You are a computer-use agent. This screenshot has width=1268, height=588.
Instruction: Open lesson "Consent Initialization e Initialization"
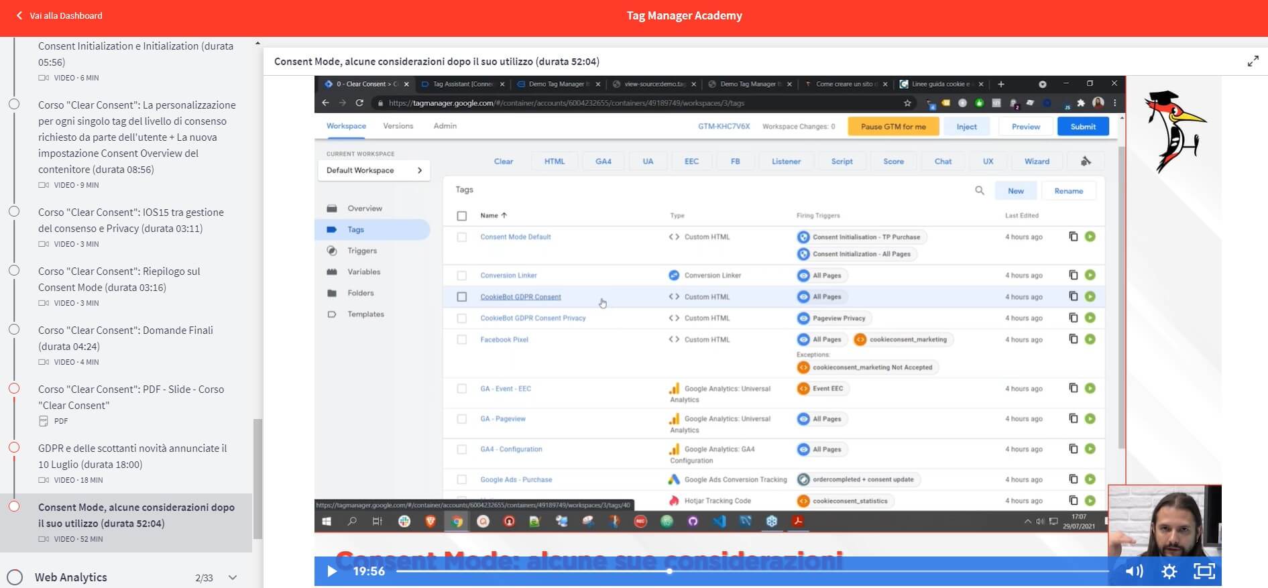click(135, 54)
